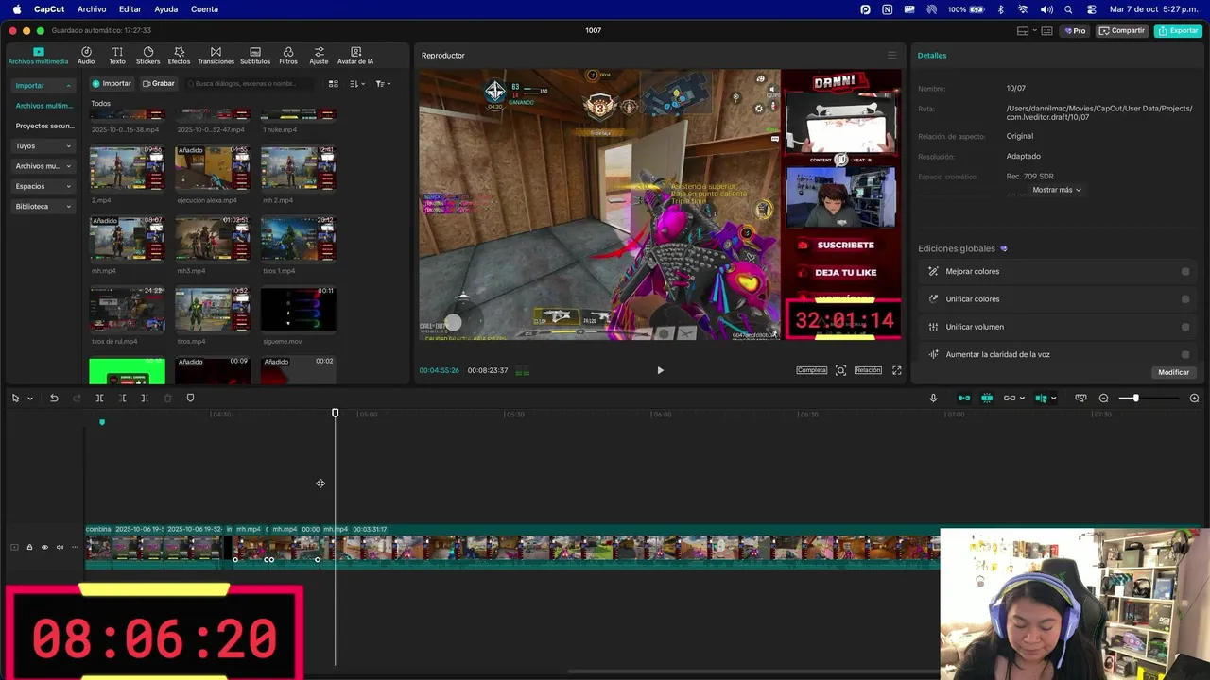Enable Unificar volumen option
This screenshot has height=680, width=1210.
pyautogui.click(x=1185, y=327)
